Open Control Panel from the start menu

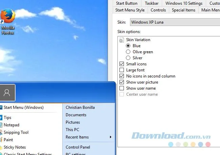pos(78,147)
